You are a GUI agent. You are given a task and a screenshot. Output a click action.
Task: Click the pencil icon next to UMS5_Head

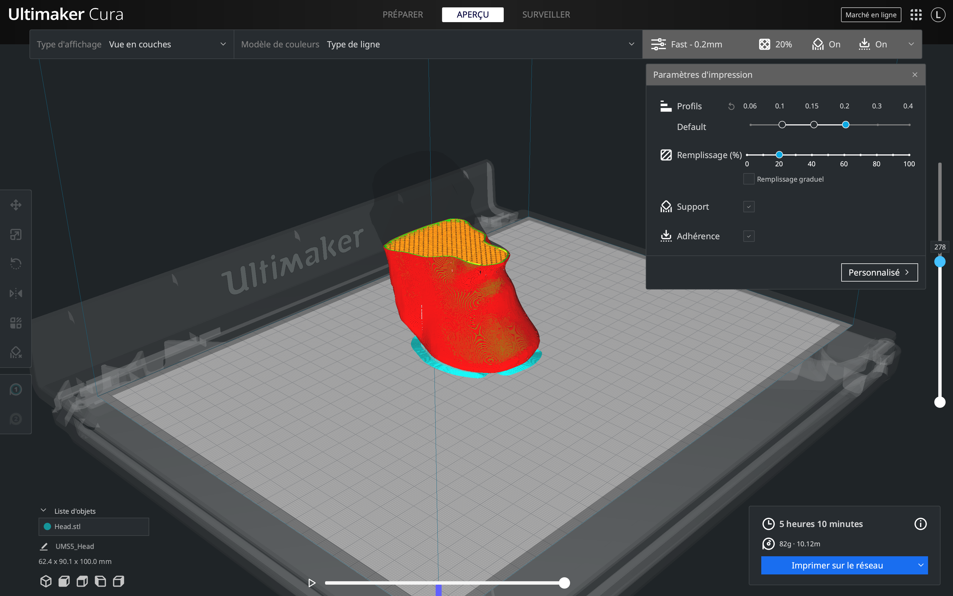[44, 546]
